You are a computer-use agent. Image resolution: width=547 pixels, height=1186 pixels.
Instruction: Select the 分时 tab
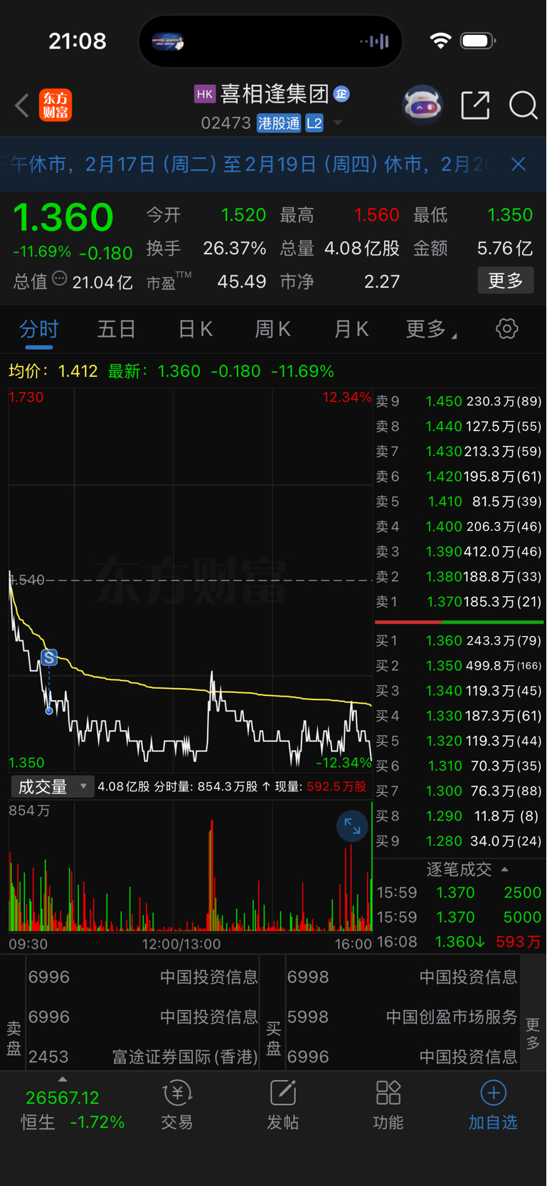tap(39, 329)
